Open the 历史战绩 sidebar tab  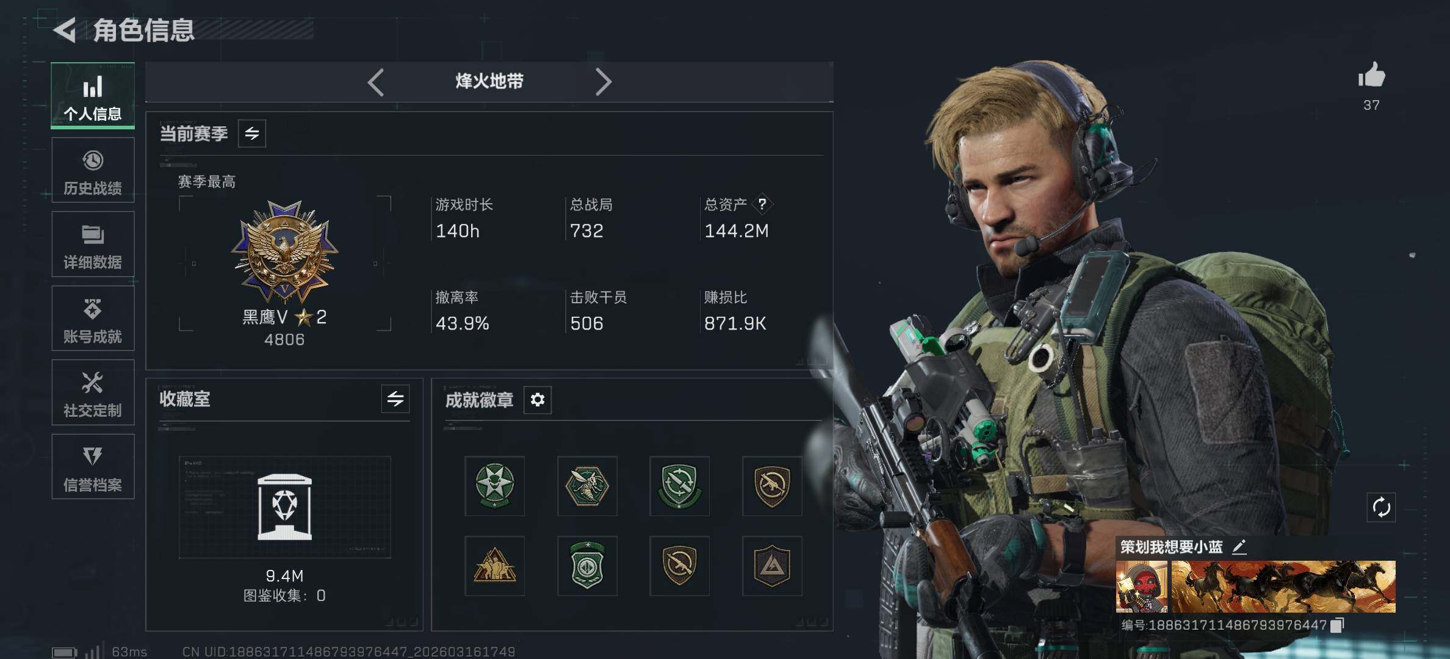click(93, 170)
